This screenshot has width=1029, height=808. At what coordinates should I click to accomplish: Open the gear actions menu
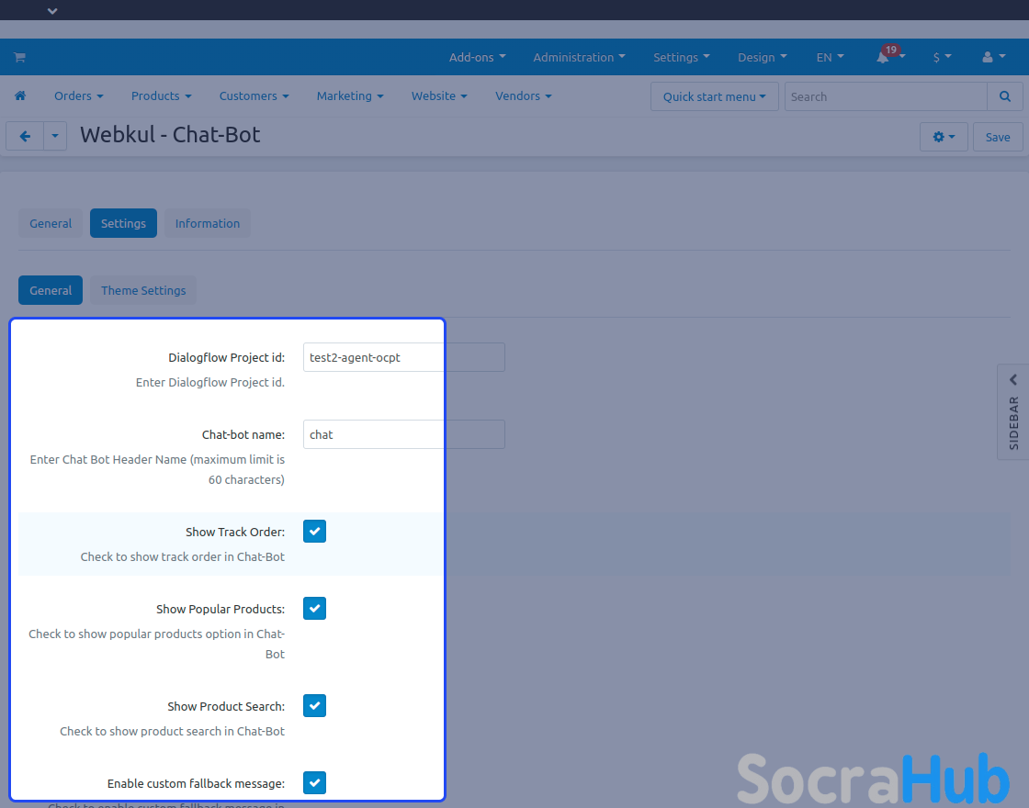pyautogui.click(x=944, y=137)
